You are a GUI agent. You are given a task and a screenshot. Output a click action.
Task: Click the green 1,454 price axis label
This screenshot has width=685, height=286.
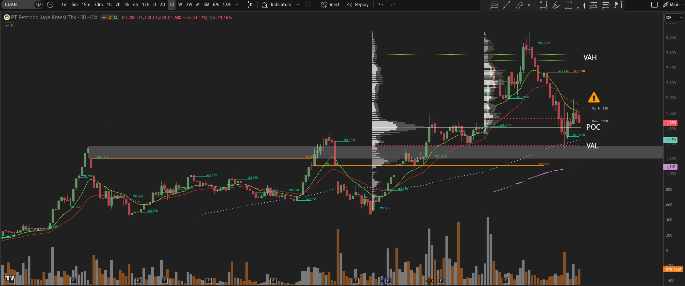[x=671, y=140]
